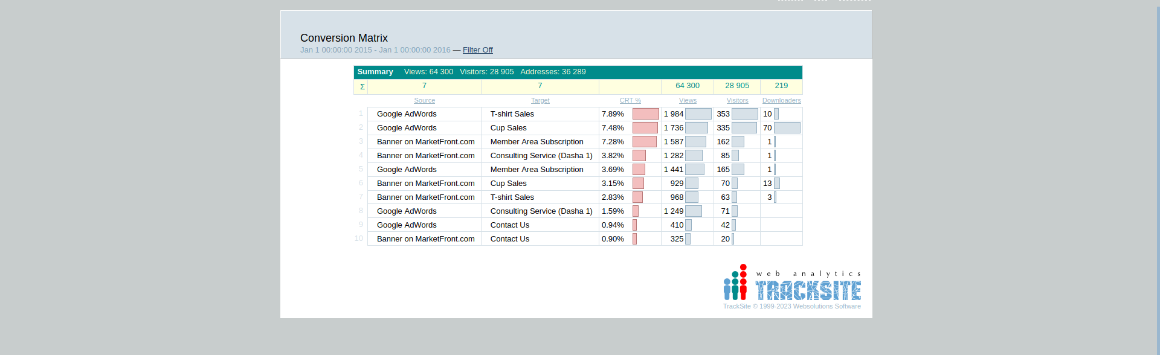
Task: Click the TrackSite web analytics logo
Action: pyautogui.click(x=792, y=283)
